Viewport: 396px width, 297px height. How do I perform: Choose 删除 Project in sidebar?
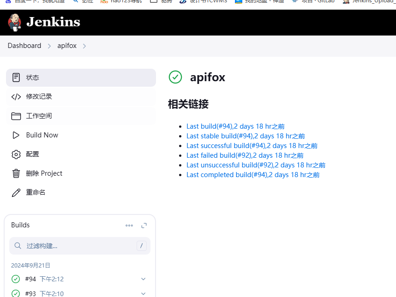pos(81,173)
